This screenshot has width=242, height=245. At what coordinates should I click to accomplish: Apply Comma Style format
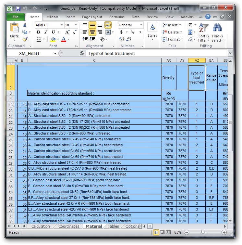click(140, 32)
